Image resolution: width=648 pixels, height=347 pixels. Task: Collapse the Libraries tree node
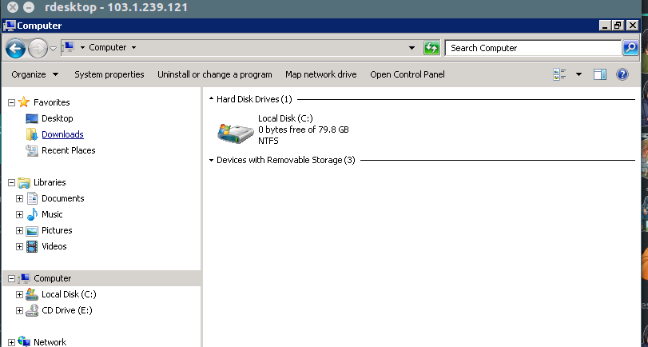(x=11, y=182)
